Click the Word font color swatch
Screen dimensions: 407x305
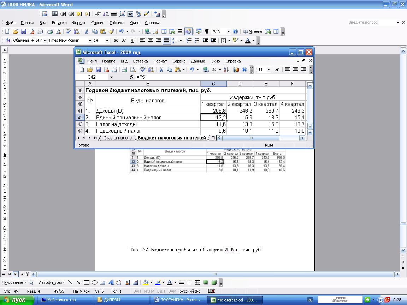[248, 41]
